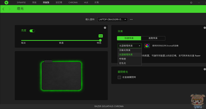Go back with the left arrow
This screenshot has height=109, width=206.
[x=4, y=9]
